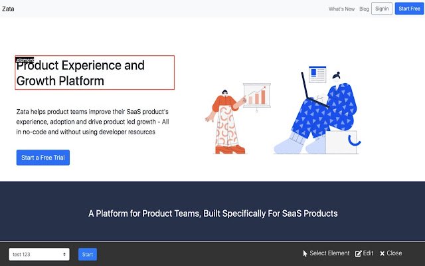This screenshot has width=425, height=266.
Task: Click the dropdown stepper arrows beside test 123
Action: click(64, 254)
